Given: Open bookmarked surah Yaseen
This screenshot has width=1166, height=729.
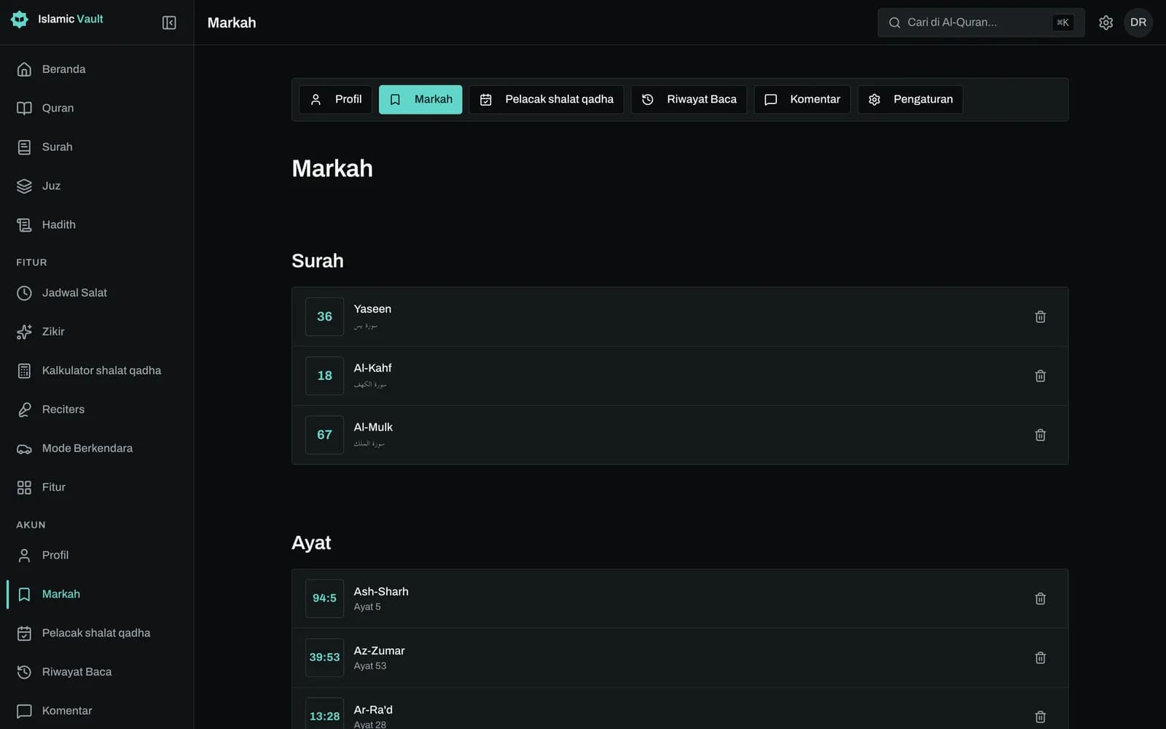Looking at the screenshot, I should click(680, 316).
